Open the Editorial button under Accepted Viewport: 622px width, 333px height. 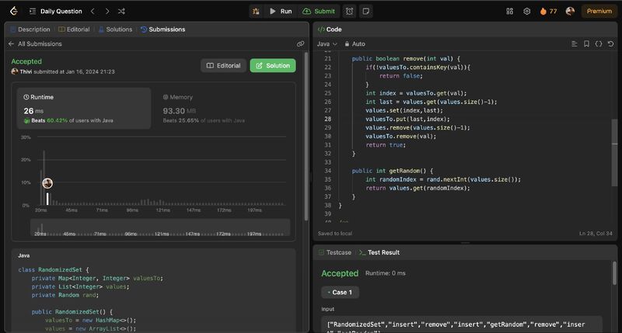(223, 65)
